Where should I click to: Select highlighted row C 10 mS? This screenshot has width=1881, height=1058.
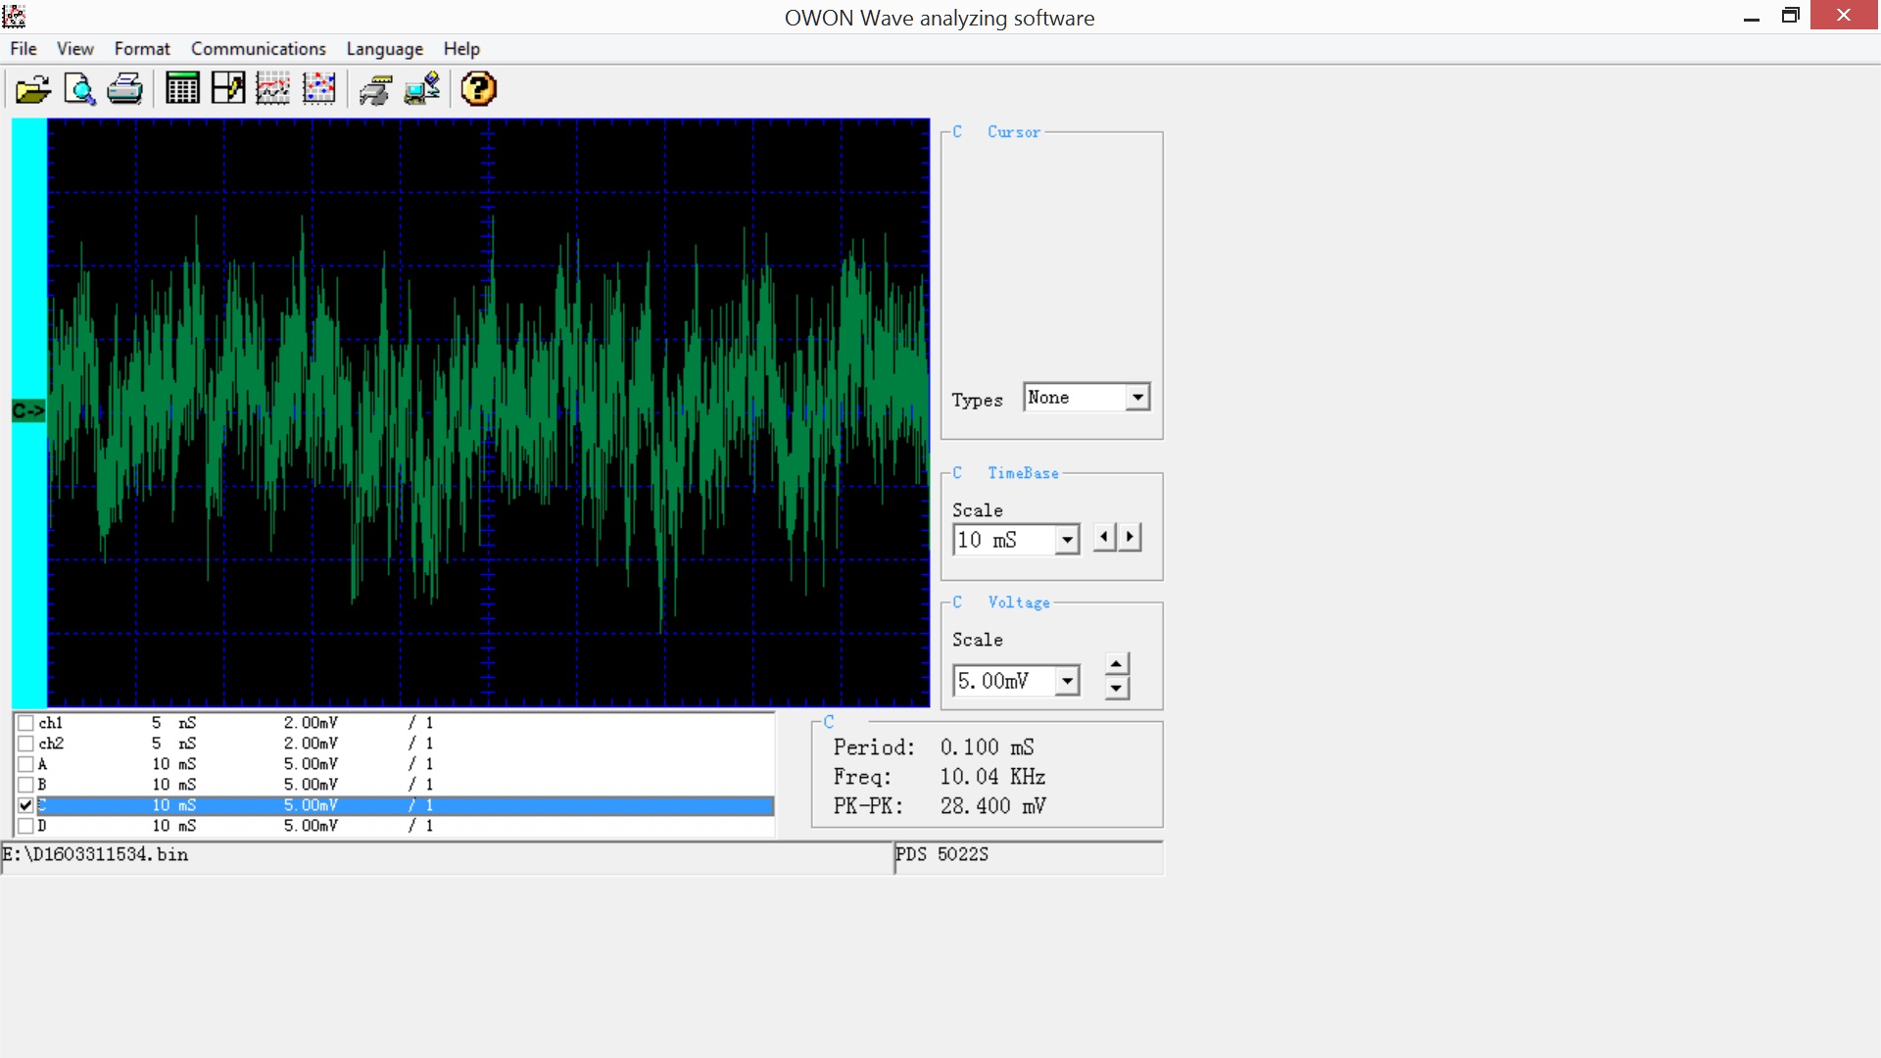[x=406, y=805]
